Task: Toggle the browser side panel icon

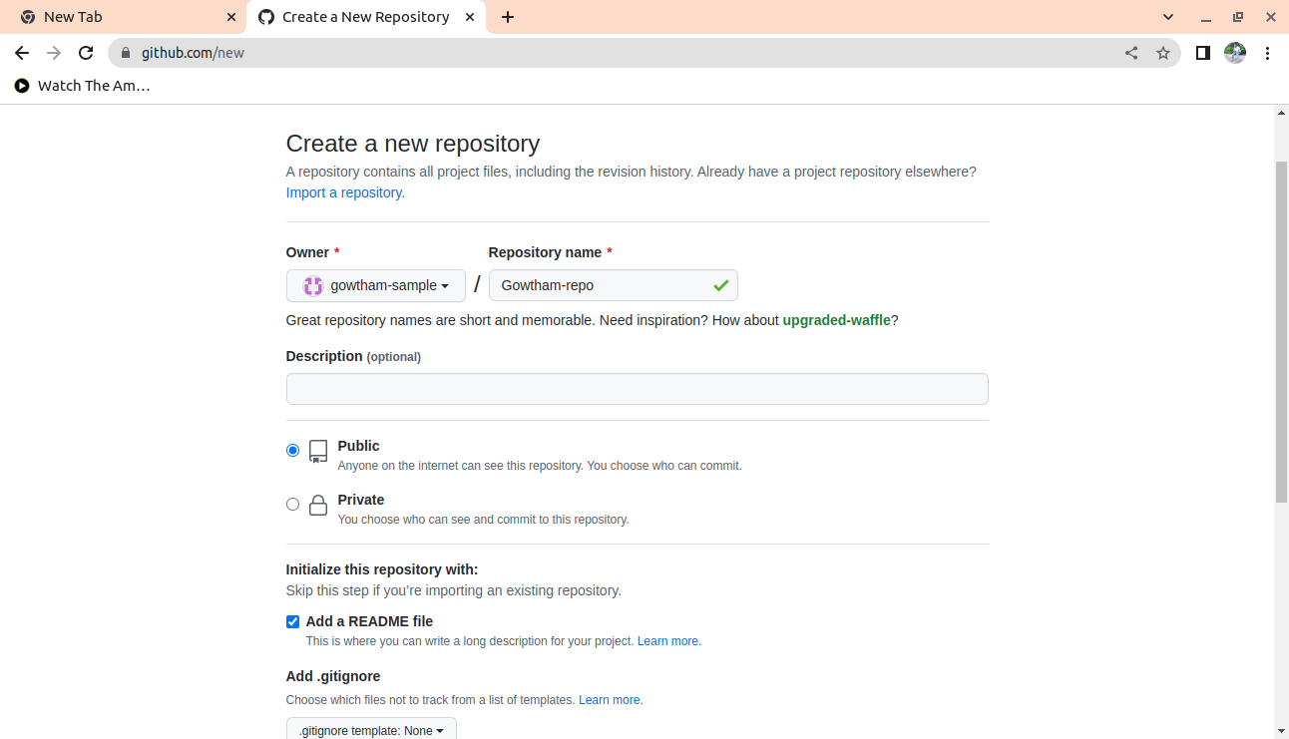Action: 1203,53
